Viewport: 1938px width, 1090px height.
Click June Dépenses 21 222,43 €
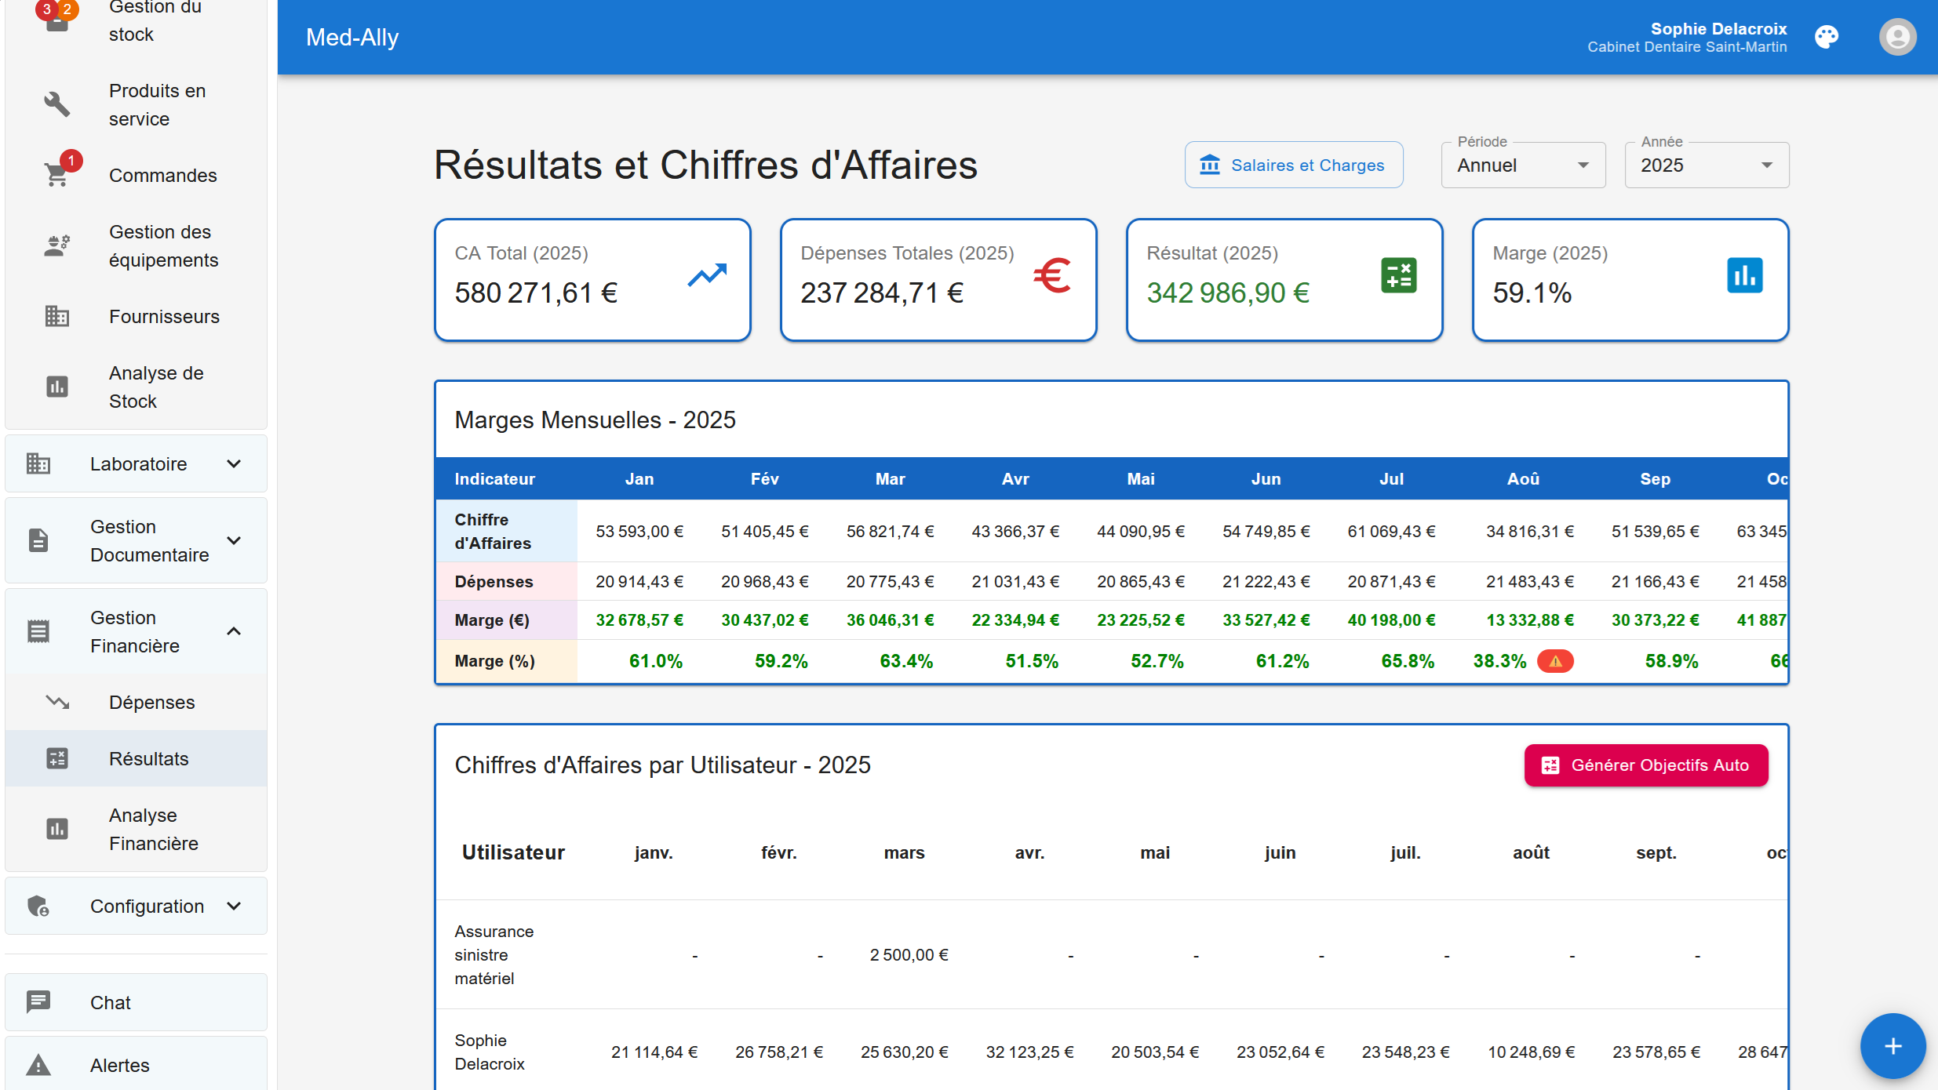coord(1266,581)
